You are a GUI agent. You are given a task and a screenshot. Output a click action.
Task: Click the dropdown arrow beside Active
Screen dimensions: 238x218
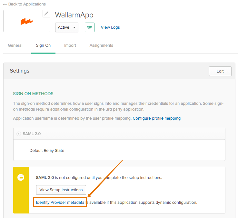74,27
